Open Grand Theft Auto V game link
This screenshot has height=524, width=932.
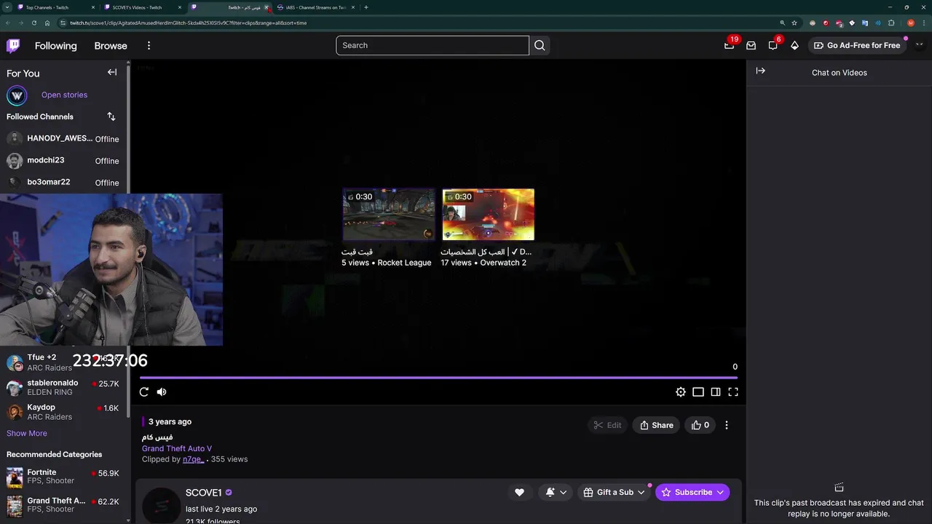pos(177,448)
